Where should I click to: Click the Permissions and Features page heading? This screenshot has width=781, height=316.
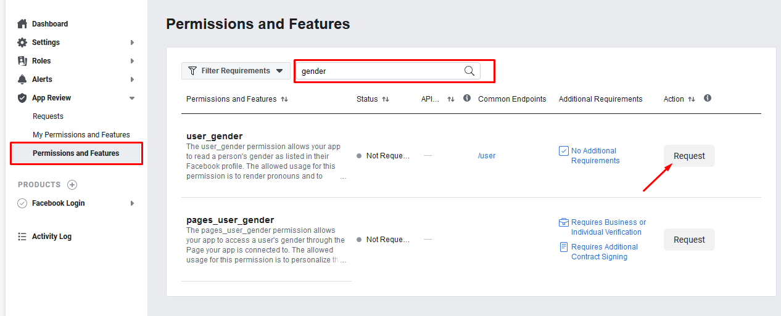point(258,24)
